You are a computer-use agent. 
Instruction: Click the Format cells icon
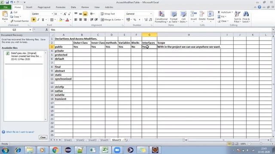tap(211, 14)
